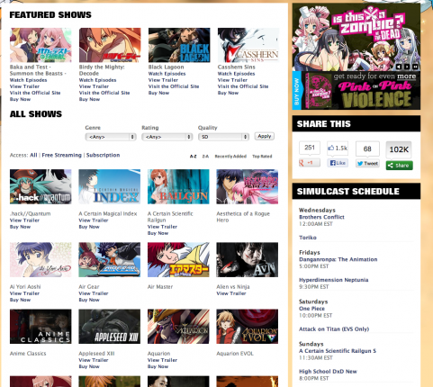Open Black Lagoon Watch Episodes link

(x=167, y=74)
